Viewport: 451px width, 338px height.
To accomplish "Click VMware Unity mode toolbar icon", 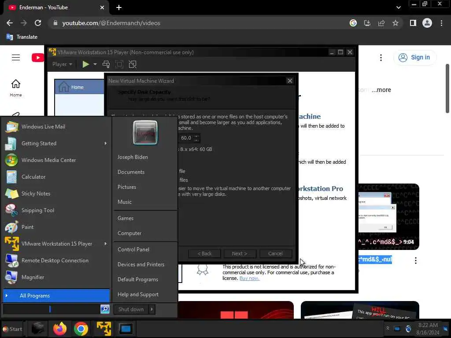I will click(133, 64).
